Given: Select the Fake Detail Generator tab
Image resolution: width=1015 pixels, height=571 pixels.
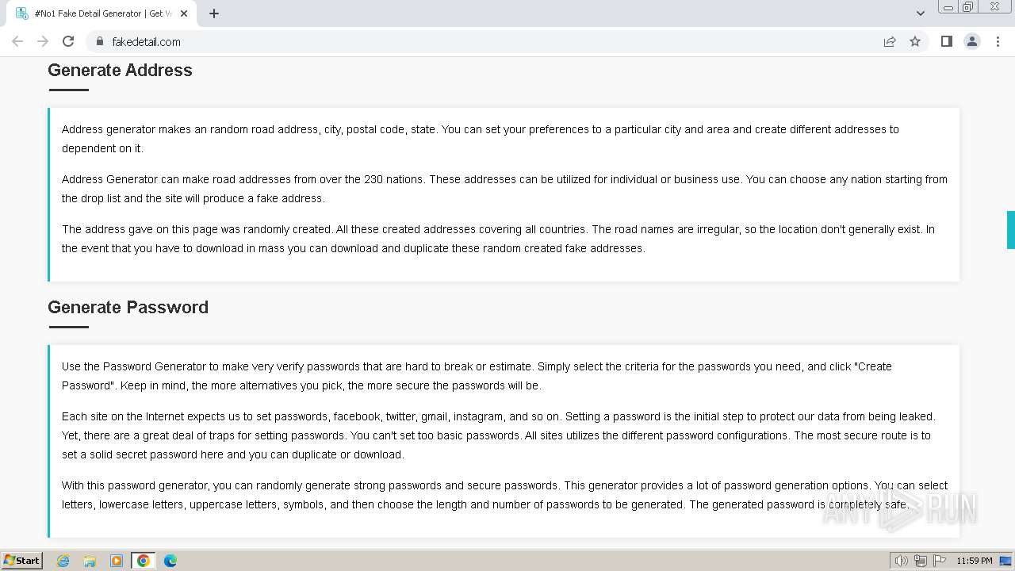Looking at the screenshot, I should pyautogui.click(x=95, y=13).
